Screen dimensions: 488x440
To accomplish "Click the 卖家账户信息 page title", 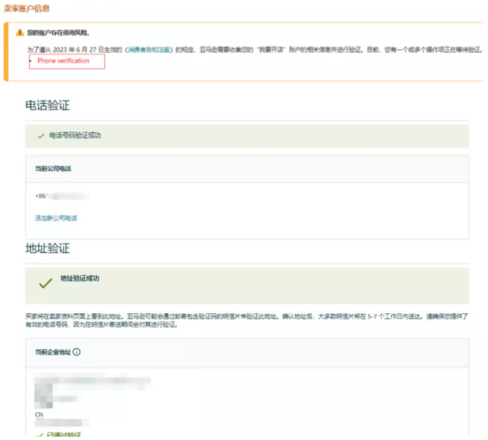I will click(x=26, y=9).
